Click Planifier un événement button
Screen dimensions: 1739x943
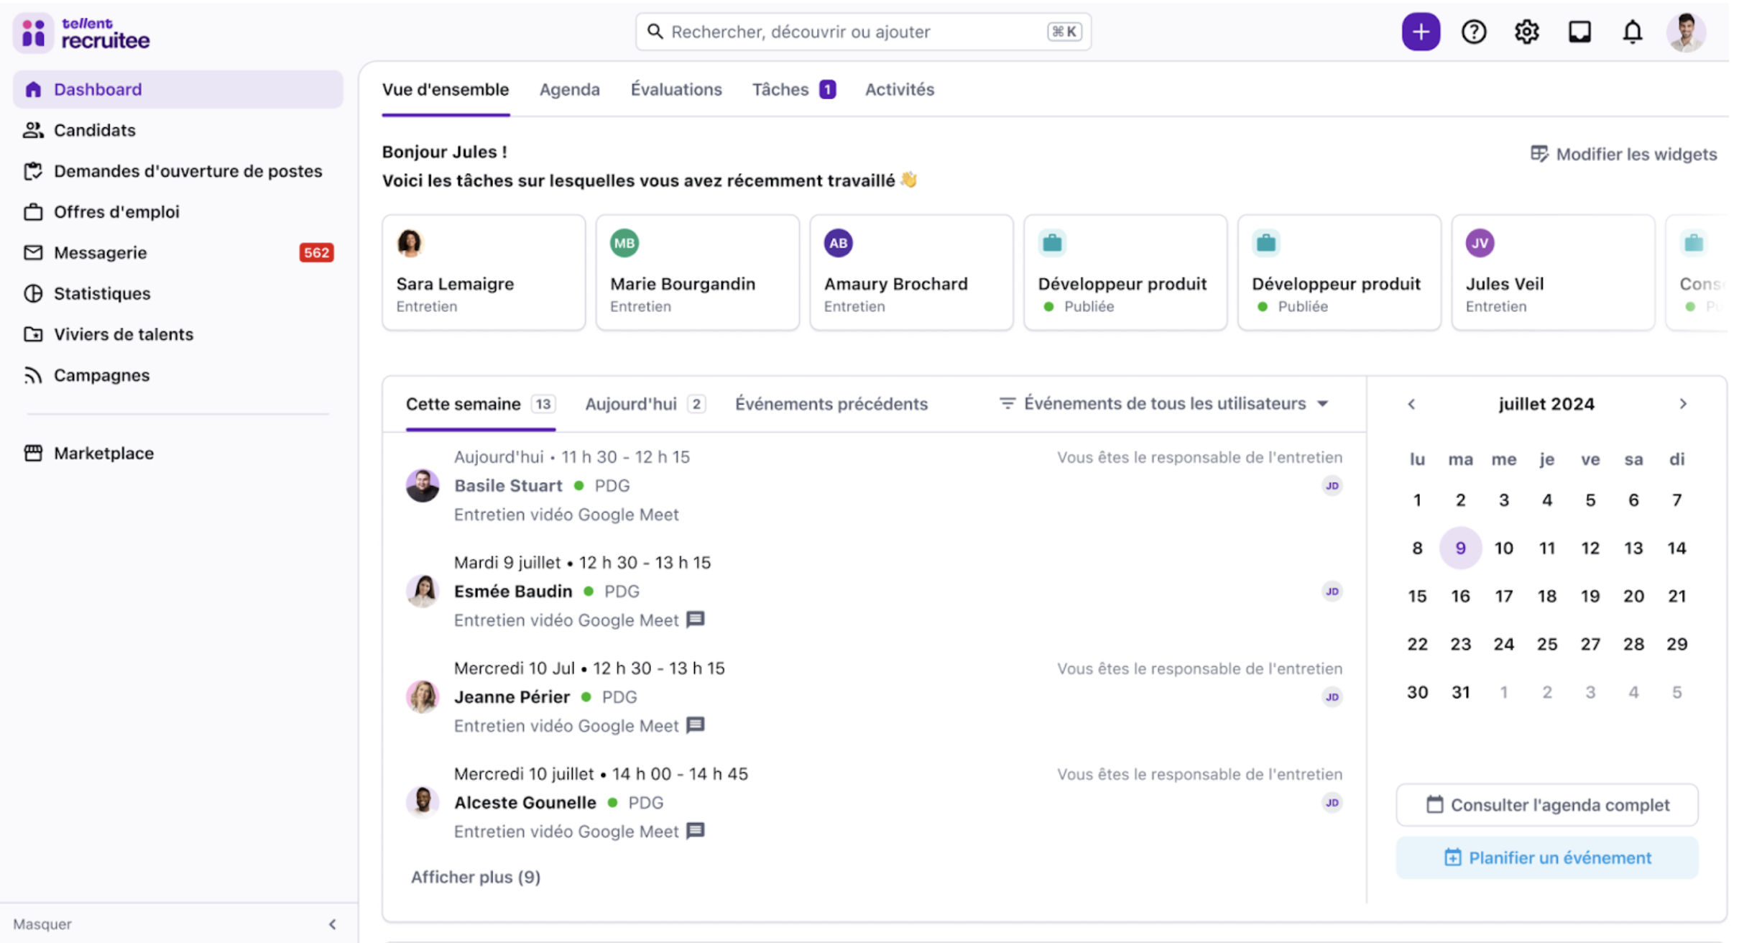click(x=1546, y=857)
